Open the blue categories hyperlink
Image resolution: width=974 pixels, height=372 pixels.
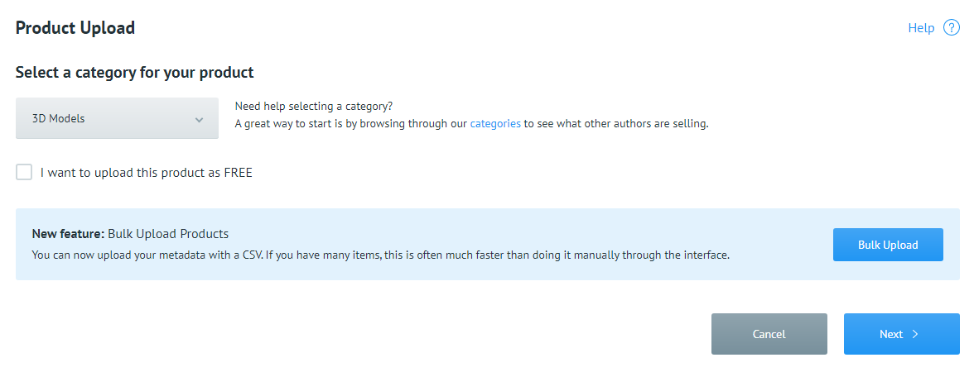click(x=495, y=124)
